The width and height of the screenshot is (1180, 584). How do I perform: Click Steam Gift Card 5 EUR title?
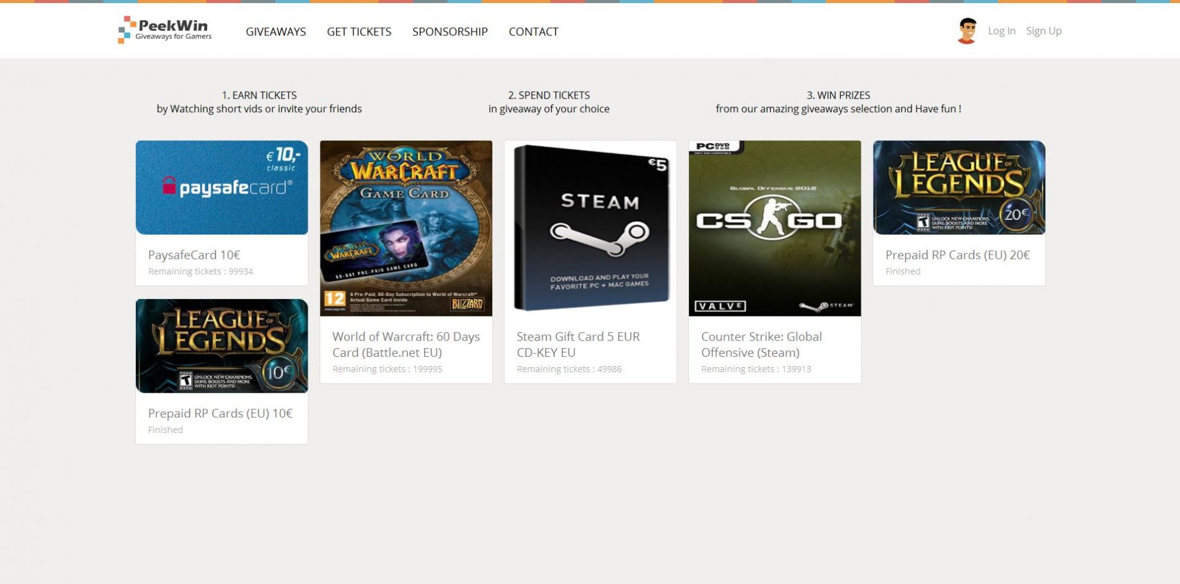579,344
